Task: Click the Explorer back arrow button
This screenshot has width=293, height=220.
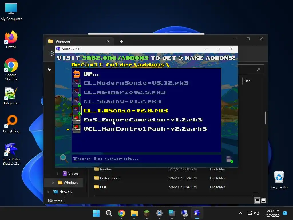Action: (50, 69)
